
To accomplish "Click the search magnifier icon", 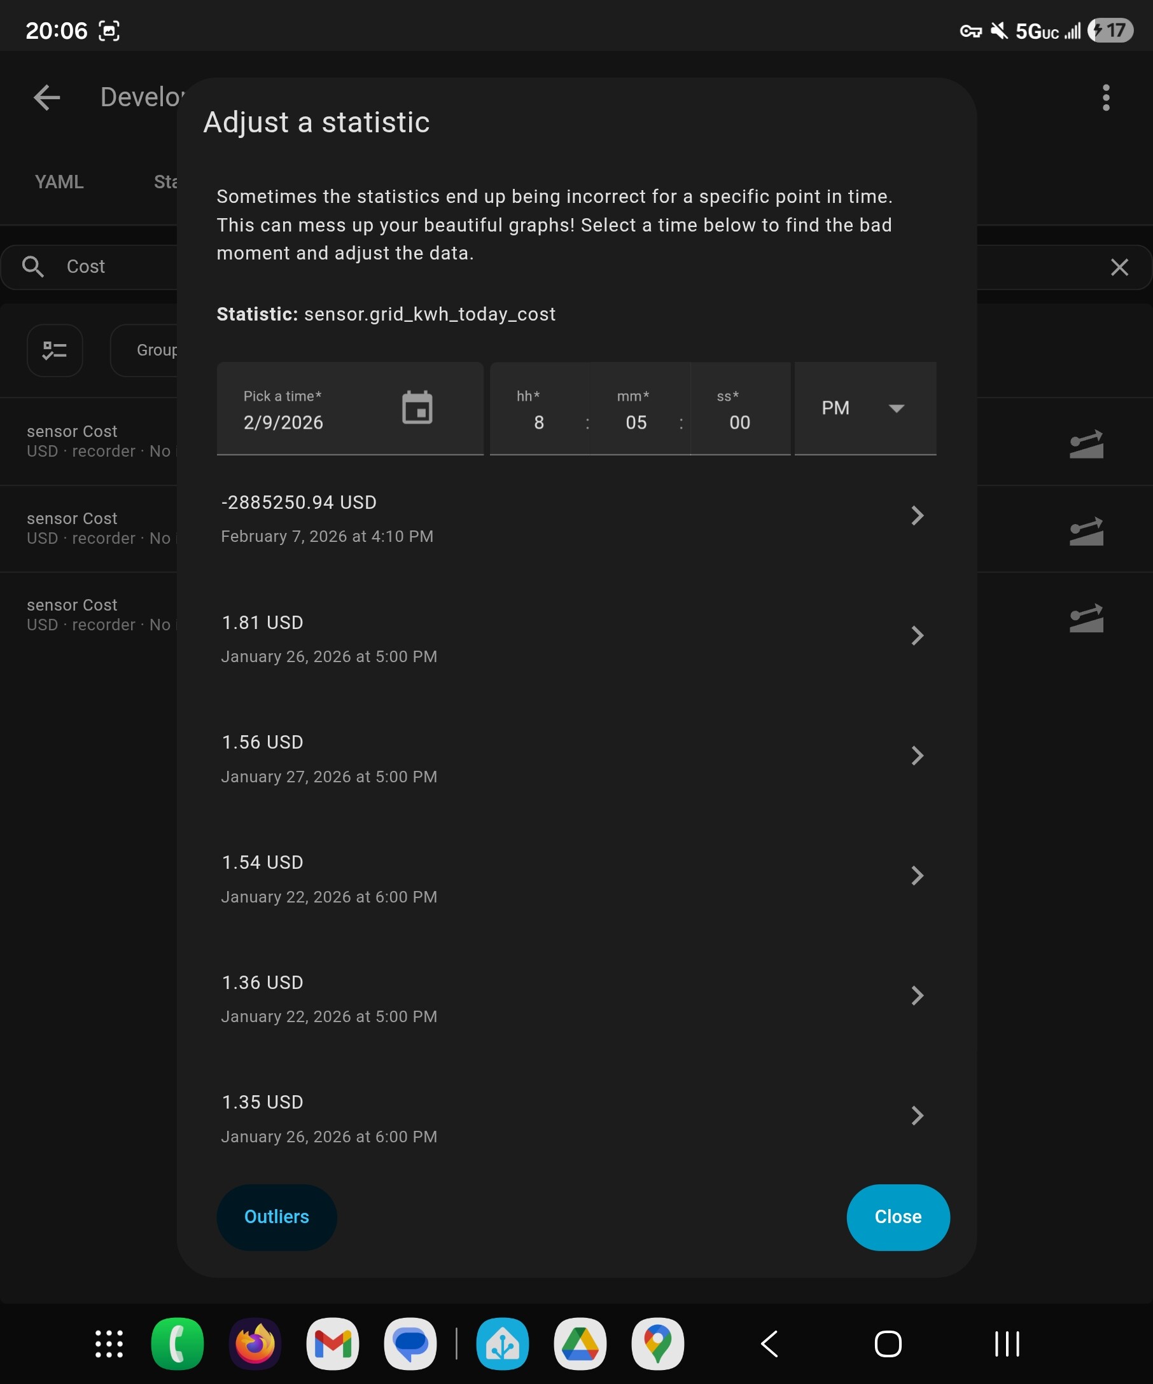I will tap(33, 266).
